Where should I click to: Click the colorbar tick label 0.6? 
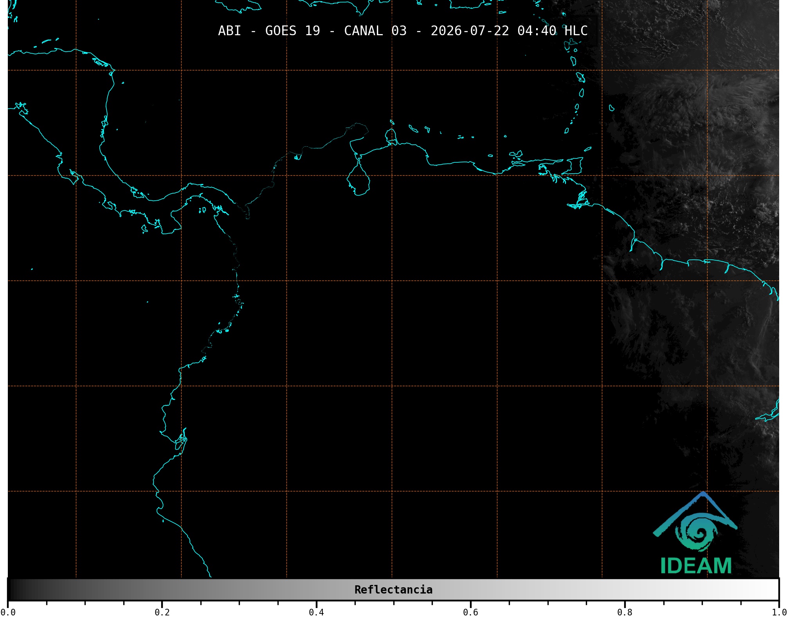(x=470, y=612)
